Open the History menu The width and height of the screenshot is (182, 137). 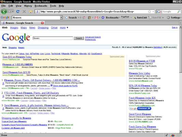[x=28, y=6]
